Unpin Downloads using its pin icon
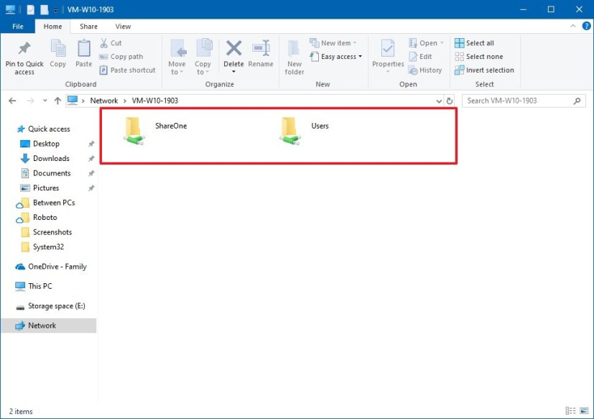Screen dimensions: 594x419 coord(91,159)
